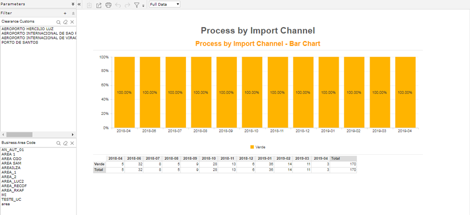Hide the left sidebar with double-arrow

(x=79, y=4)
